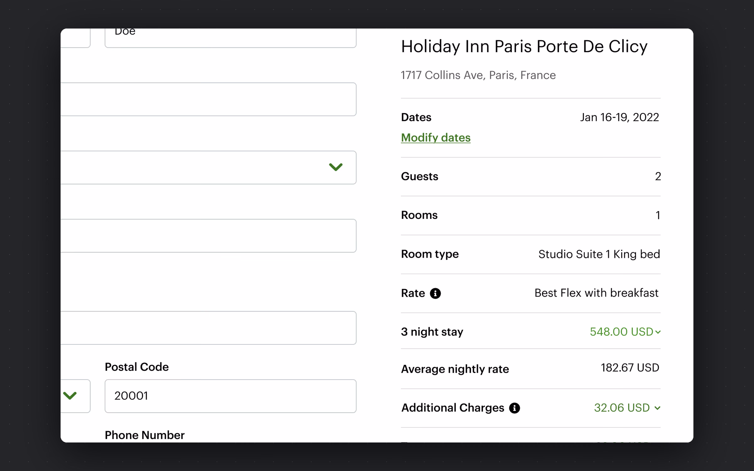
Task: Click the Room type label
Action: tap(430, 254)
